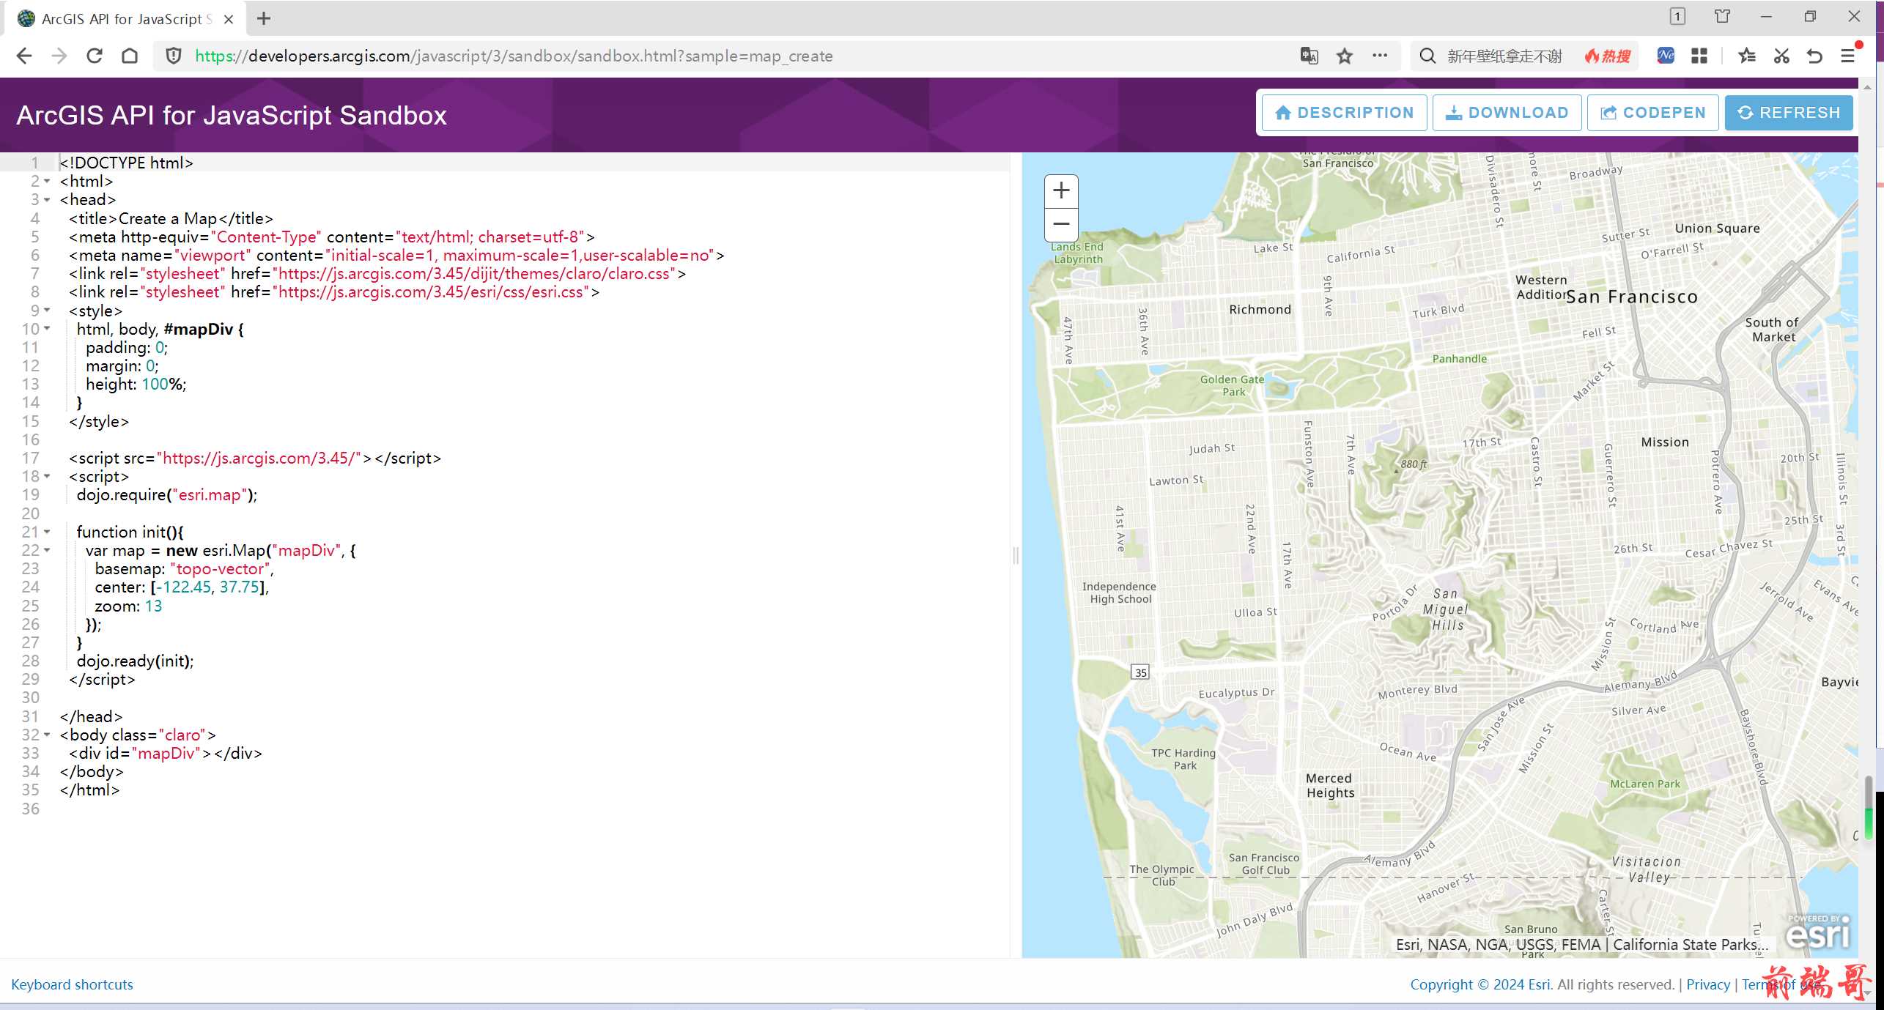Screen dimensions: 1884x1010
Task: Open the browser hamburger main menu
Action: 1848,56
